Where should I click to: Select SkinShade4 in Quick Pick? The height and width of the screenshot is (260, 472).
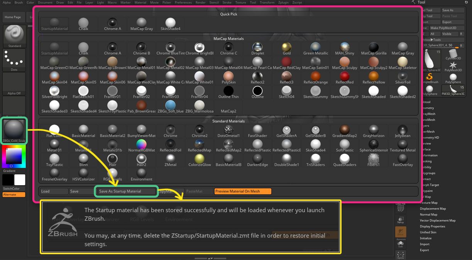[170, 24]
